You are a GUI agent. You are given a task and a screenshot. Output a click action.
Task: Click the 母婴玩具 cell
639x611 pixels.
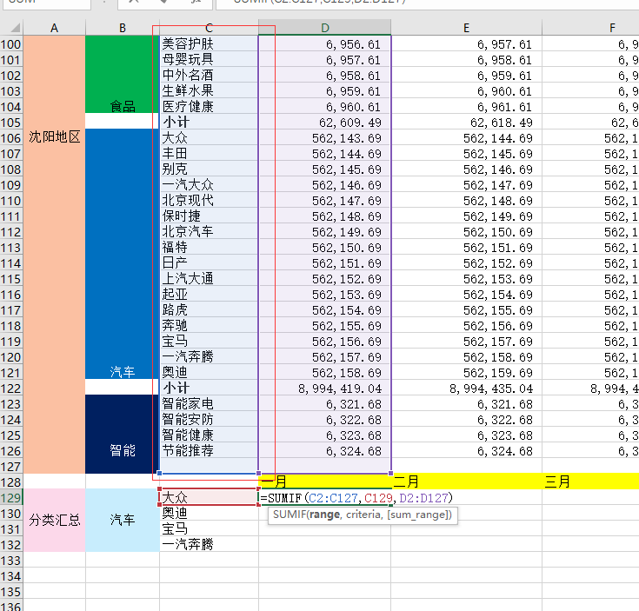tap(209, 59)
